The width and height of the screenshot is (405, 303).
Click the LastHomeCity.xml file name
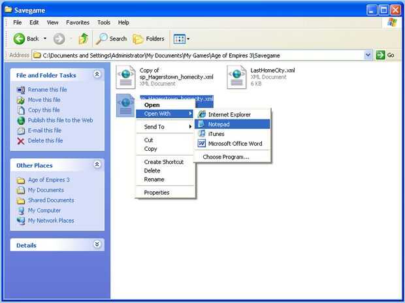click(x=272, y=71)
